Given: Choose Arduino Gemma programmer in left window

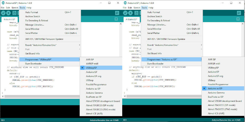Looking at the screenshot, I should pyautogui.click(x=94, y=93).
